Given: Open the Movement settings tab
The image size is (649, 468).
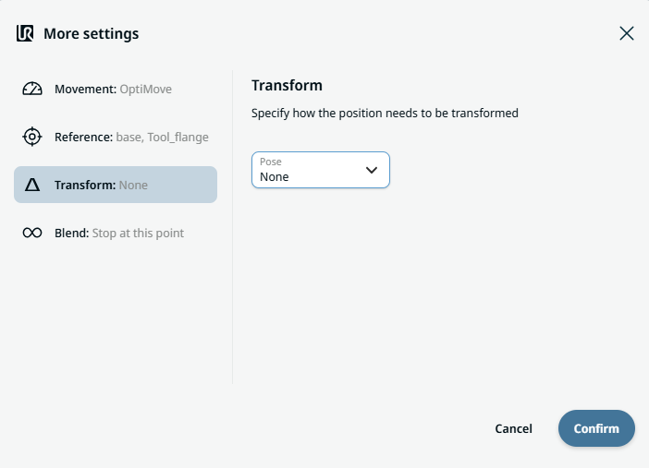Looking at the screenshot, I should click(113, 90).
